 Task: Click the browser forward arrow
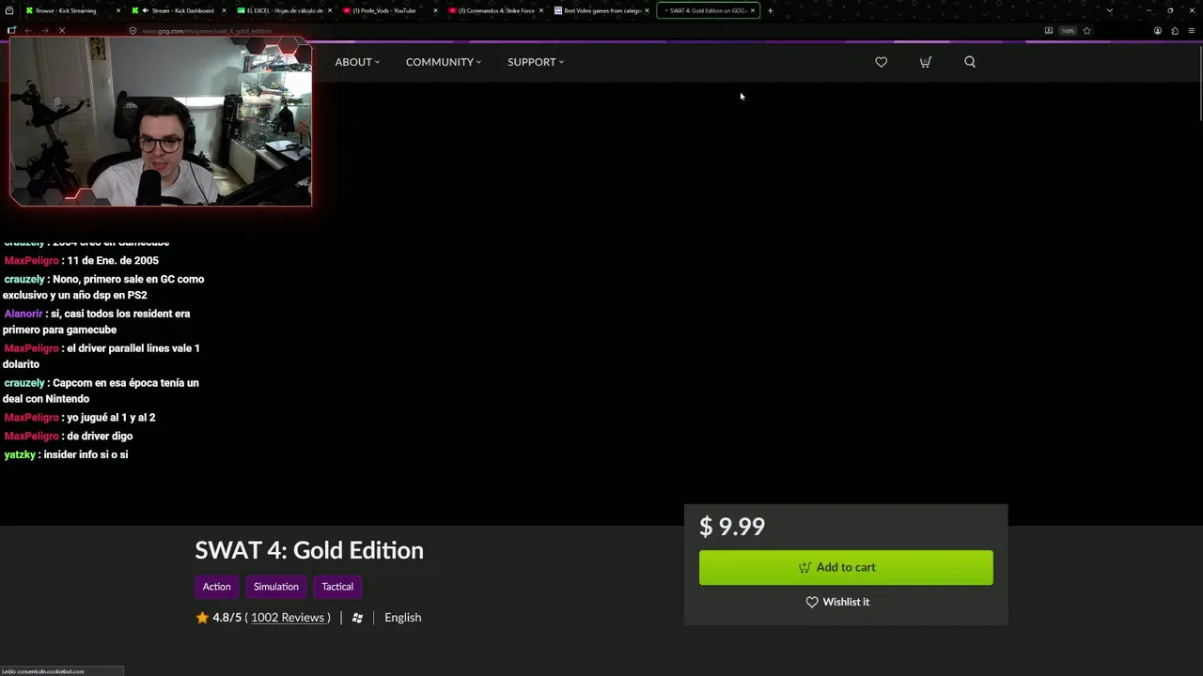point(45,31)
